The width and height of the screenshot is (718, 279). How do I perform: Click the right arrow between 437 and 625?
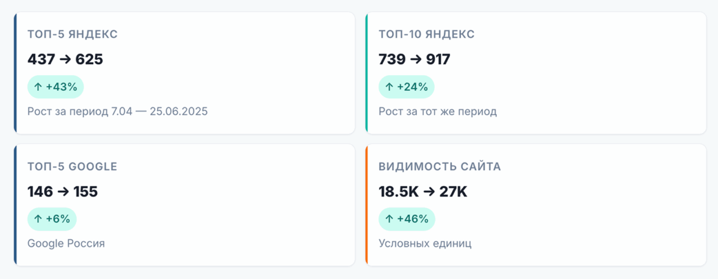click(x=65, y=59)
